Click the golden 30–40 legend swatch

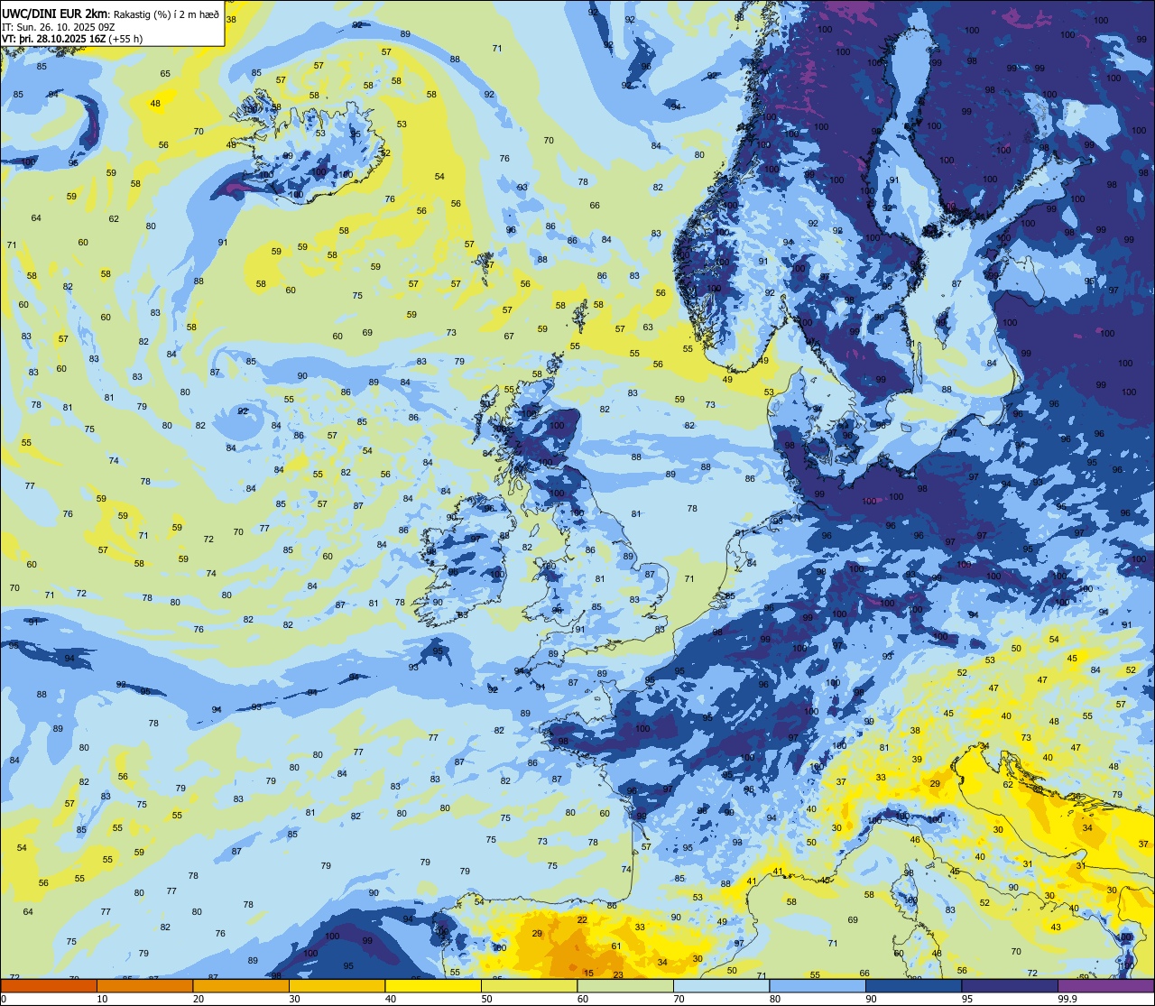tap(337, 985)
